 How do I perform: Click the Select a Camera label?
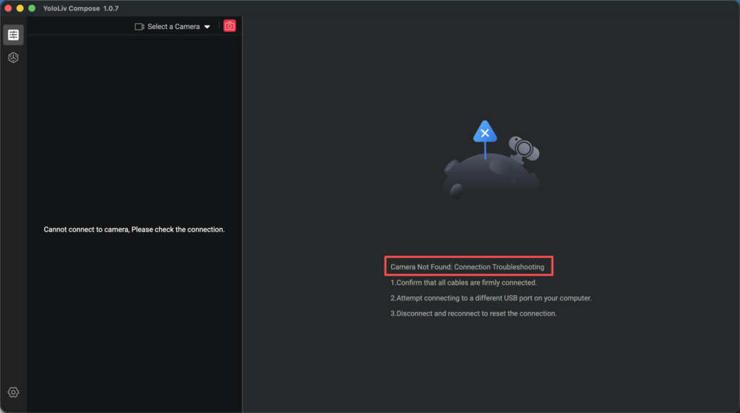click(x=173, y=27)
